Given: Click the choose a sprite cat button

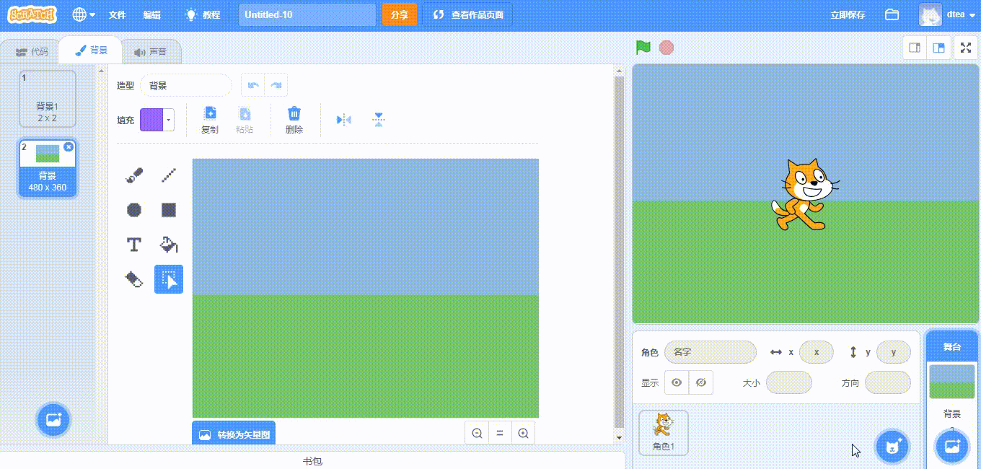Looking at the screenshot, I should coord(893,446).
